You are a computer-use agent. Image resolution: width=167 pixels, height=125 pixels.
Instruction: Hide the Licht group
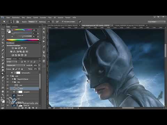[x=8, y=76]
